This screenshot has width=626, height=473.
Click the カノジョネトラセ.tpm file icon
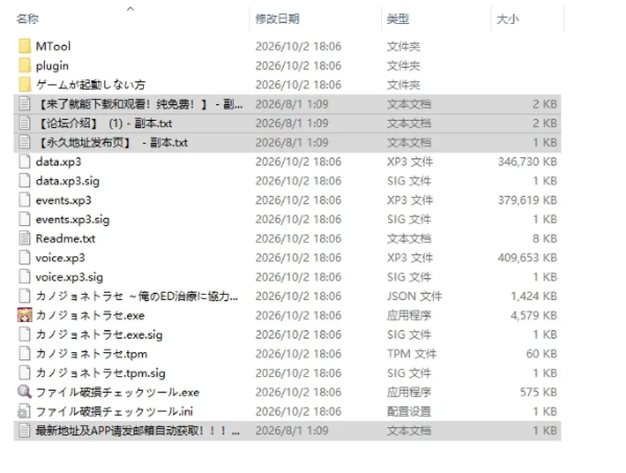pyautogui.click(x=25, y=354)
